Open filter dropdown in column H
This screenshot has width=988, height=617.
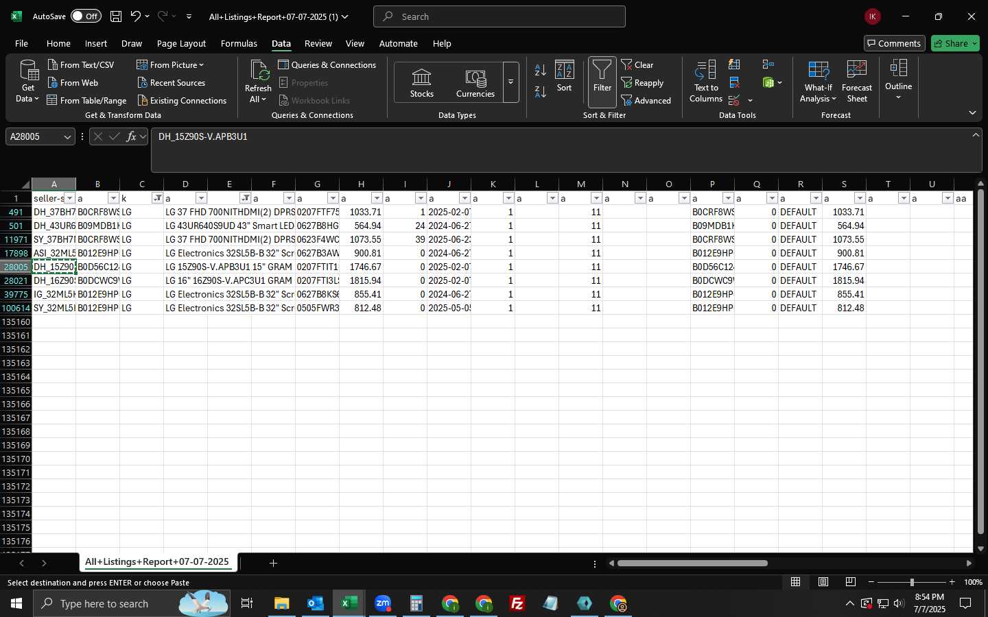377,198
